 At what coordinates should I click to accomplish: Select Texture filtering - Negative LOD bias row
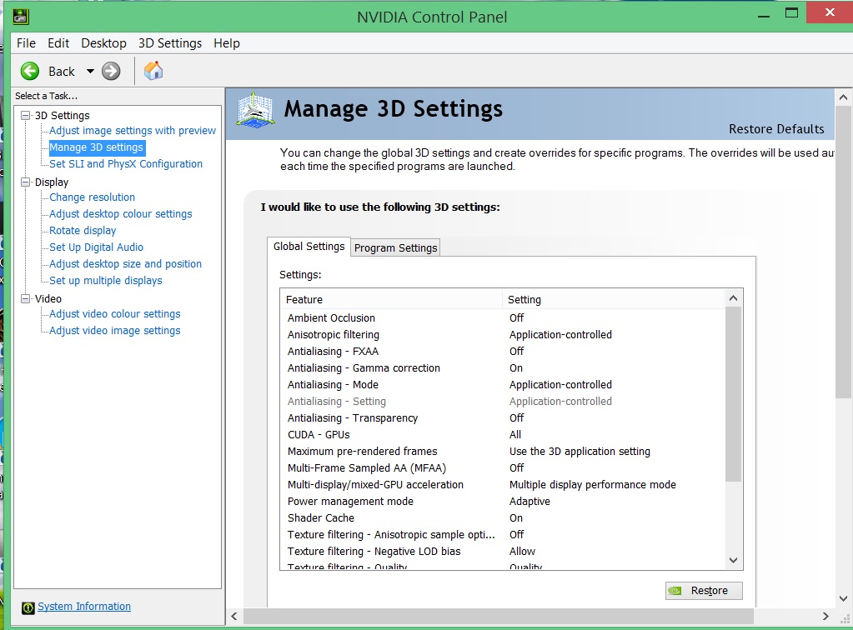tap(503, 551)
